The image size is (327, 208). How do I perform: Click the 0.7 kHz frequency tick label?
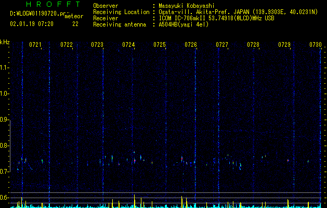tap(4, 172)
